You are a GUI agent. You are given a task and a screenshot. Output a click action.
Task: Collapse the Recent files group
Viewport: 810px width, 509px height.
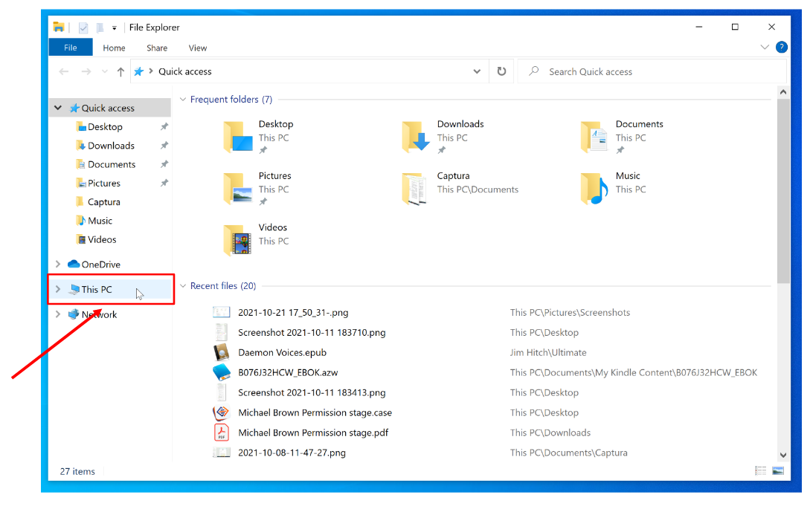coord(183,286)
